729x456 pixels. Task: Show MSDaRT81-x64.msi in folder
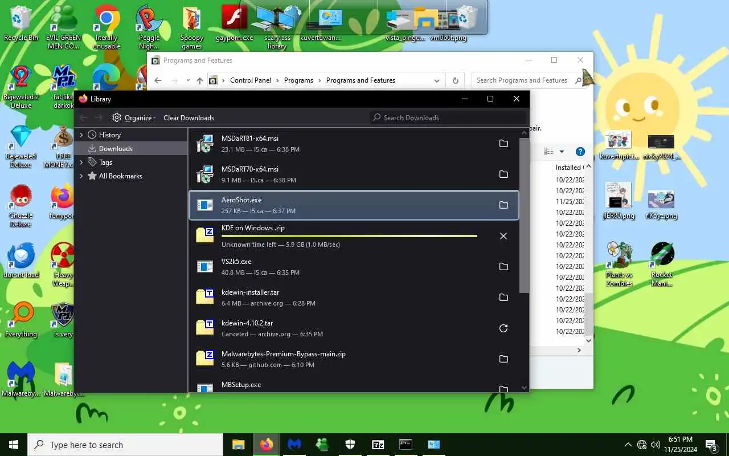tap(503, 144)
